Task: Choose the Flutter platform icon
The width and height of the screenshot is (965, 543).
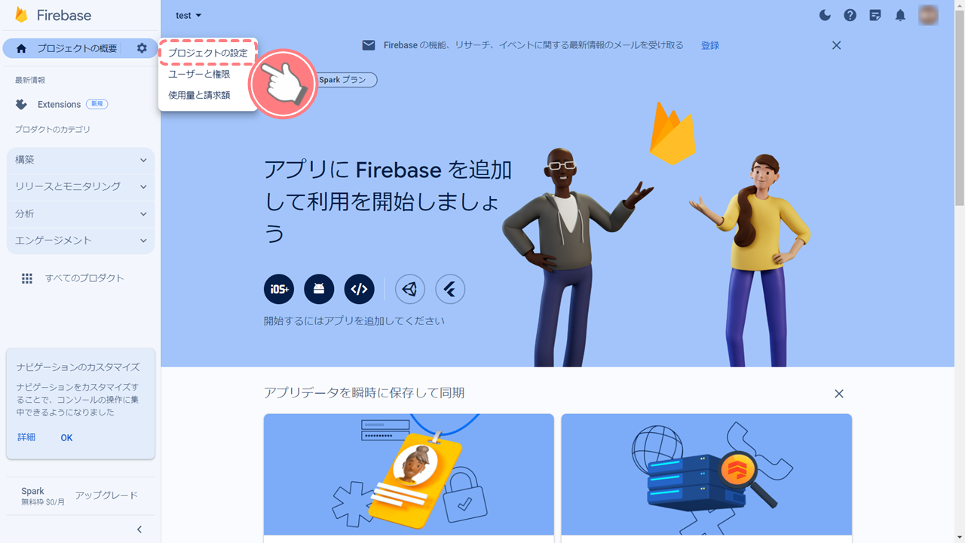Action: [x=450, y=289]
